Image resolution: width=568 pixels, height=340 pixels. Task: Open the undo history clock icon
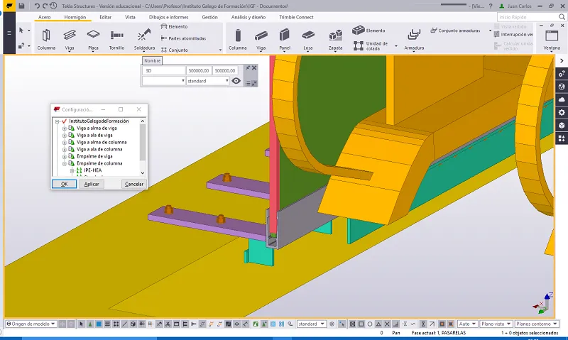(53, 6)
